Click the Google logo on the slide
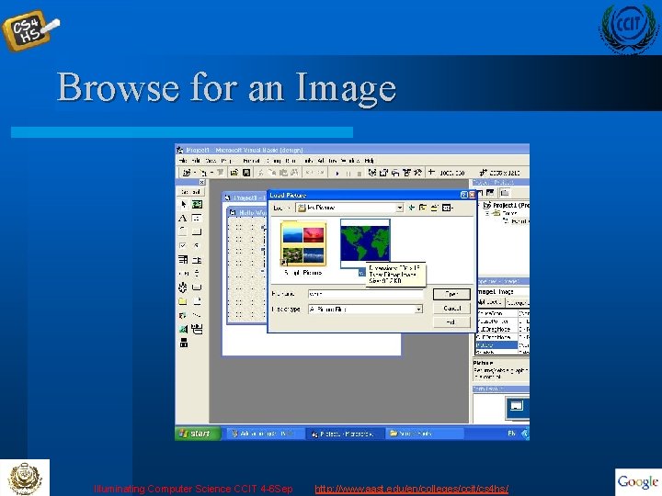The height and width of the screenshot is (496, 662). point(637,481)
